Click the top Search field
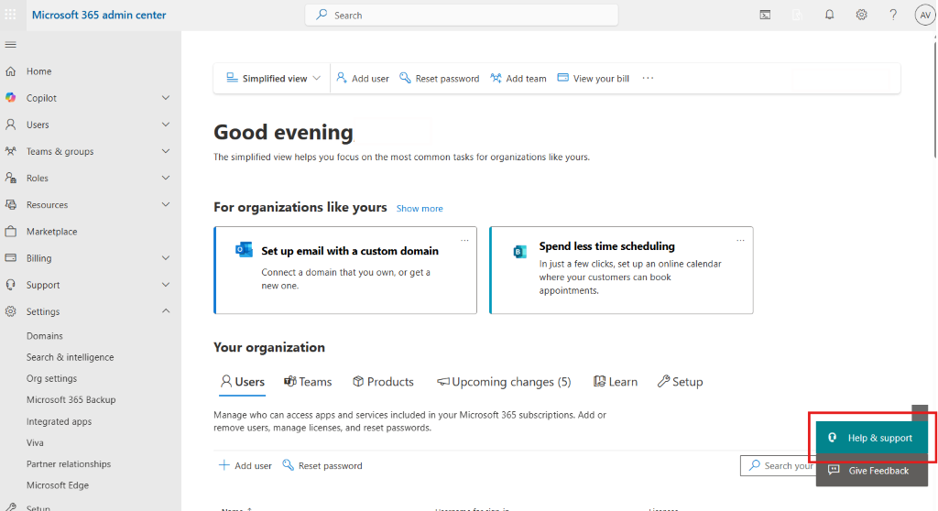Image resolution: width=938 pixels, height=511 pixels. click(462, 15)
